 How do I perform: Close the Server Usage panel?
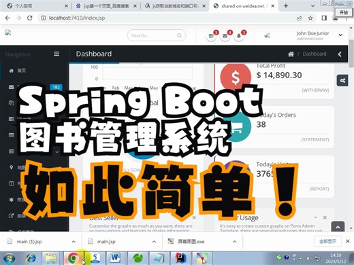(325, 217)
